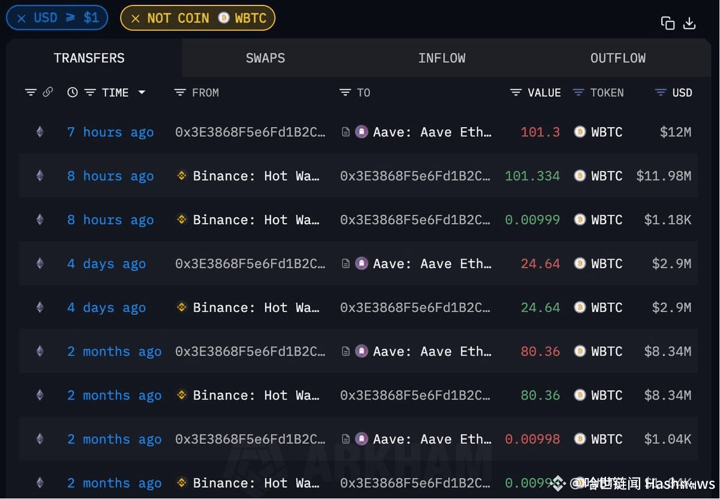Click contract document icon in $12M row
720x499 pixels.
point(346,132)
